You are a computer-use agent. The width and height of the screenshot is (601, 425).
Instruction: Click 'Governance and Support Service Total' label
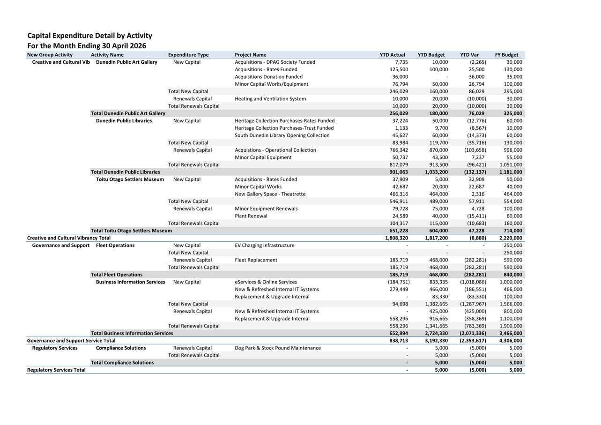click(x=71, y=341)
